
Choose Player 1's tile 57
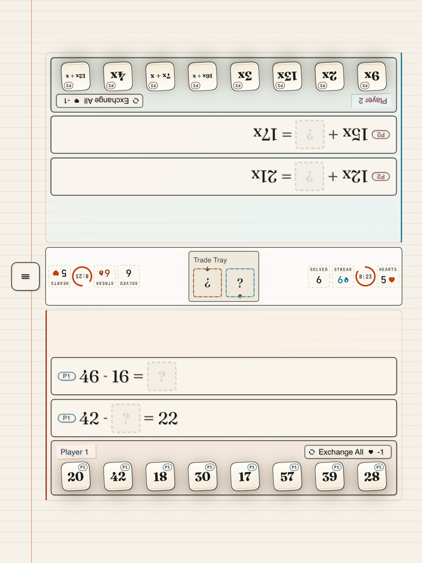[287, 477]
